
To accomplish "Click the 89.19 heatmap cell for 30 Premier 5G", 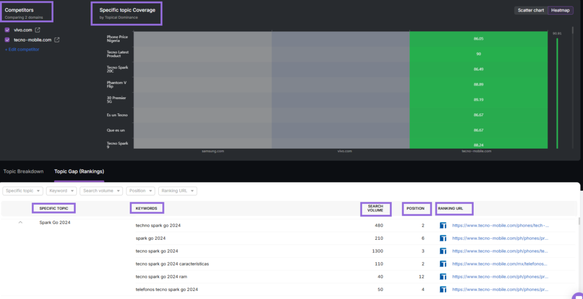I will (478, 100).
